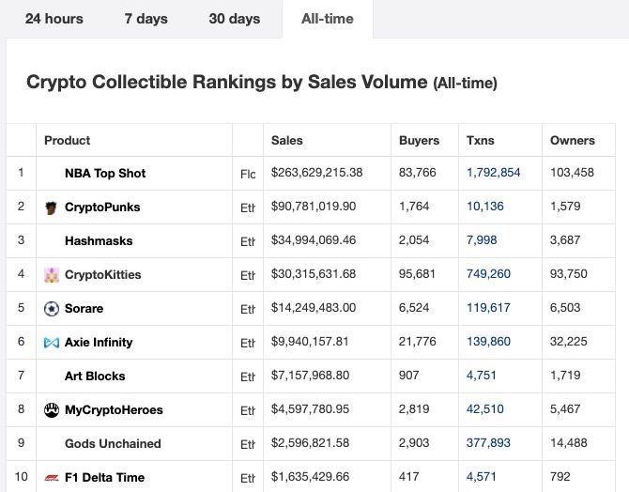Click the 119,617 transactions link
The height and width of the screenshot is (492, 629).
click(488, 307)
